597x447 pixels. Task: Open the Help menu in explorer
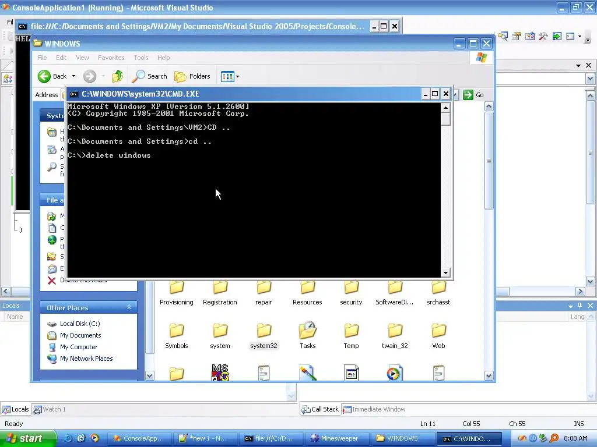[x=163, y=58]
